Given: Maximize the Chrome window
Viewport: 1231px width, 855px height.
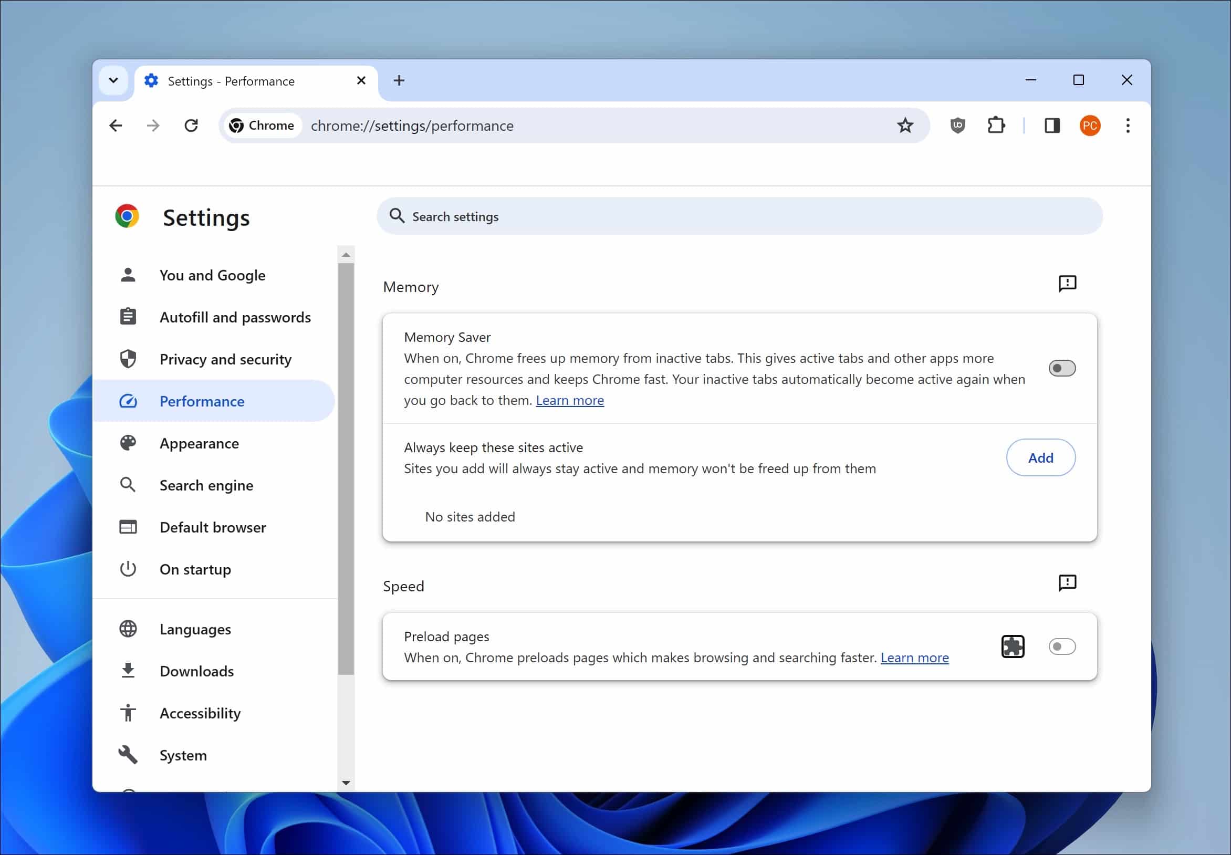Looking at the screenshot, I should pos(1078,80).
